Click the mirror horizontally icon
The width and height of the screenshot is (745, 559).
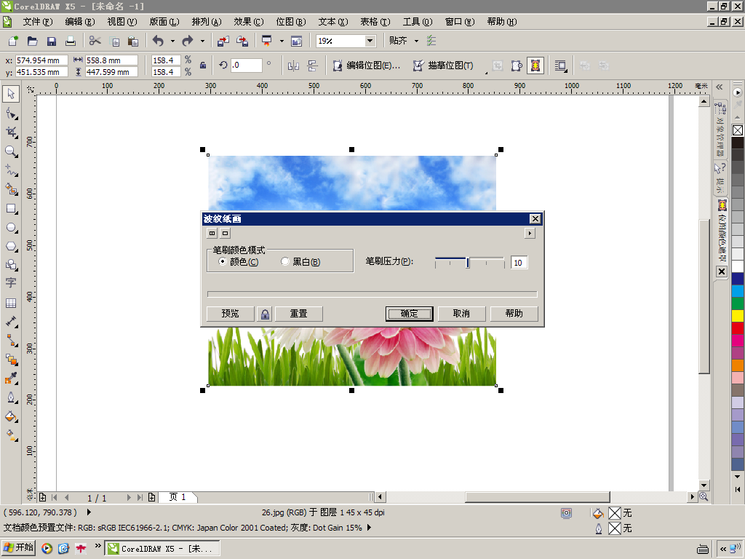(293, 66)
